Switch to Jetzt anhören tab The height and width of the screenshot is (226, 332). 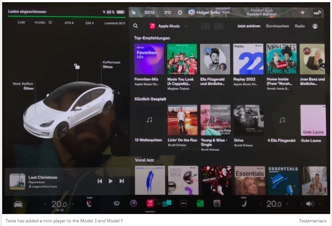(249, 26)
